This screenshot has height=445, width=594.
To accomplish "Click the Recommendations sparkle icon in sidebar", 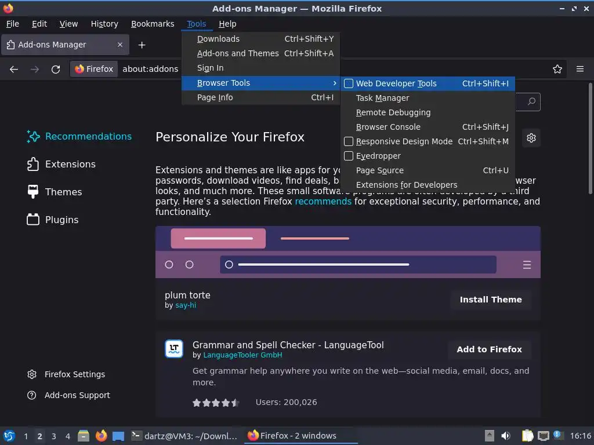I will (x=33, y=136).
